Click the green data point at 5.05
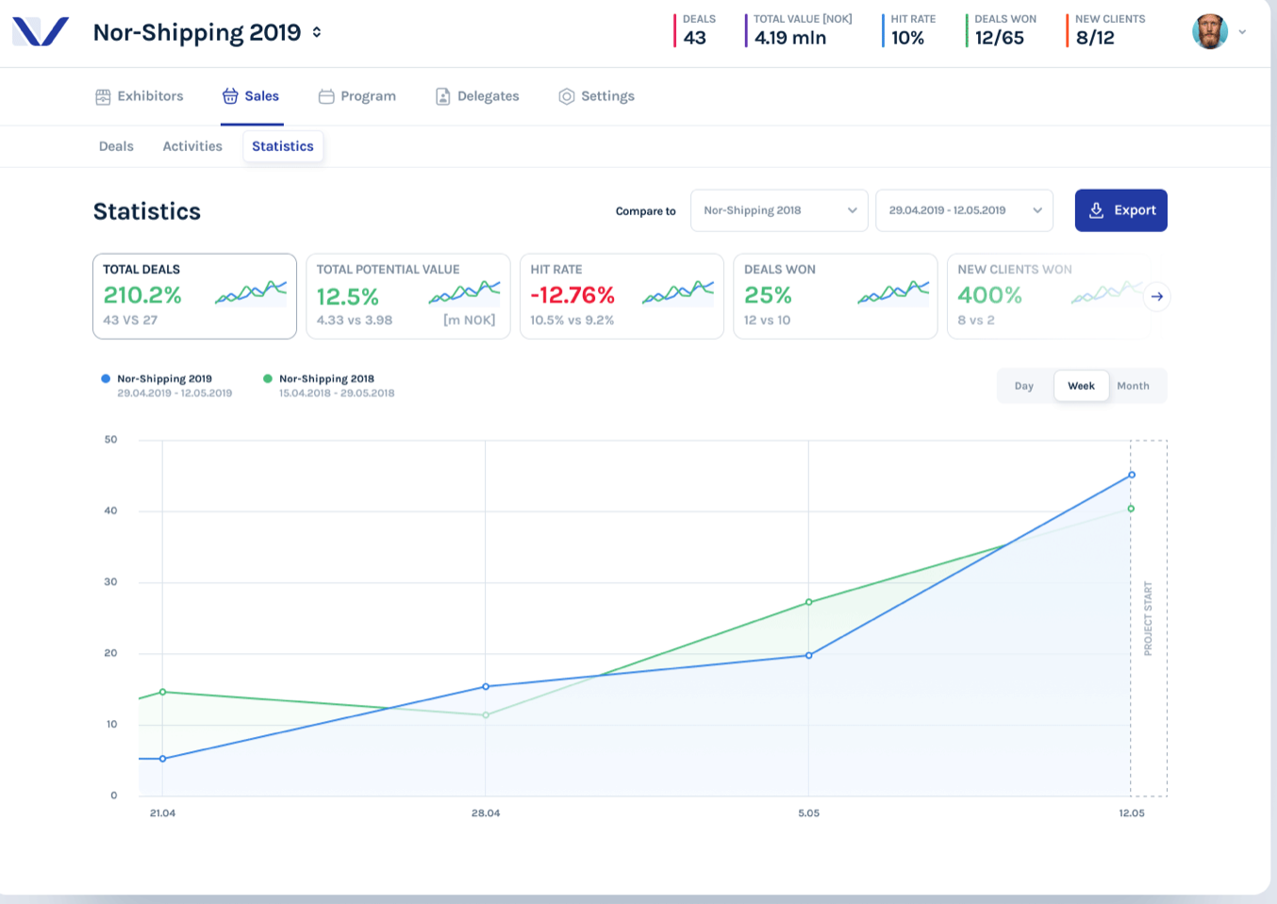The image size is (1277, 904). pyautogui.click(x=809, y=602)
